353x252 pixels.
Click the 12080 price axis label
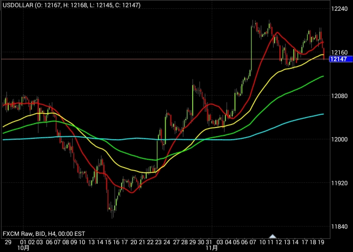[339, 96]
